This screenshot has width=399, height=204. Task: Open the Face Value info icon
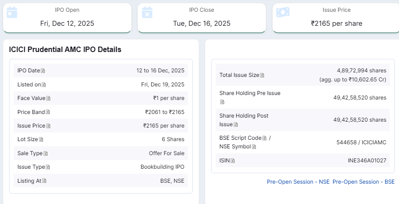click(x=48, y=98)
